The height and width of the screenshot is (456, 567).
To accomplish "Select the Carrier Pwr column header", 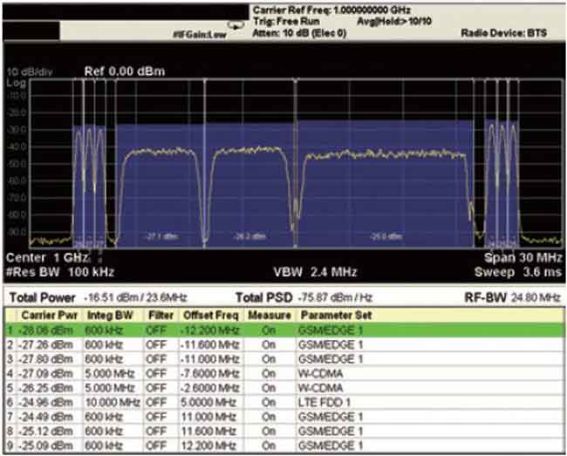I will click(44, 314).
